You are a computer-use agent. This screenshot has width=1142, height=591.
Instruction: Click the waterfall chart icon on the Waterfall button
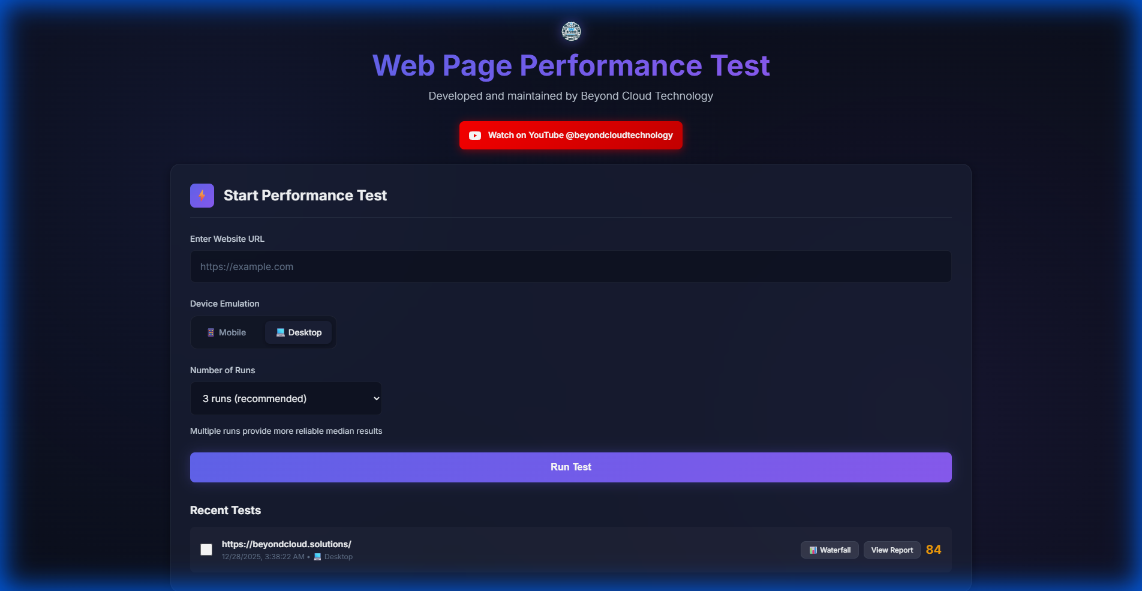point(813,550)
